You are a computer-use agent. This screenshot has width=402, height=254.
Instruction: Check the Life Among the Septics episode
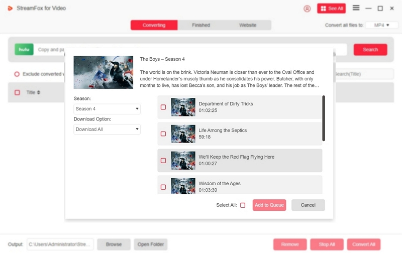(x=163, y=134)
